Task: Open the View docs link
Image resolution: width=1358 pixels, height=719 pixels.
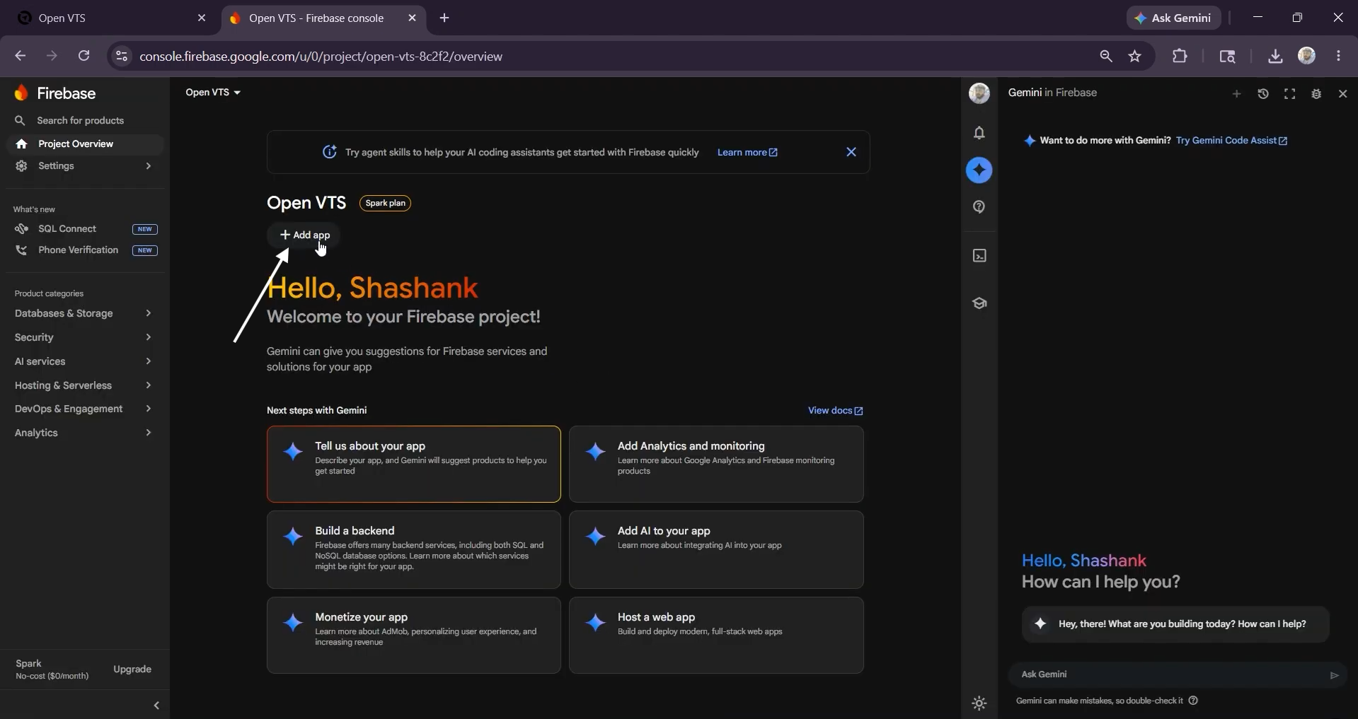Action: click(x=836, y=411)
